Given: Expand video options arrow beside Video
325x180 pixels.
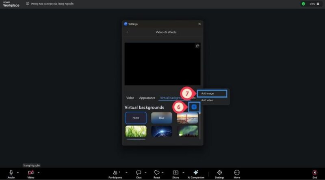Looking at the screenshot, I should 38,172.
